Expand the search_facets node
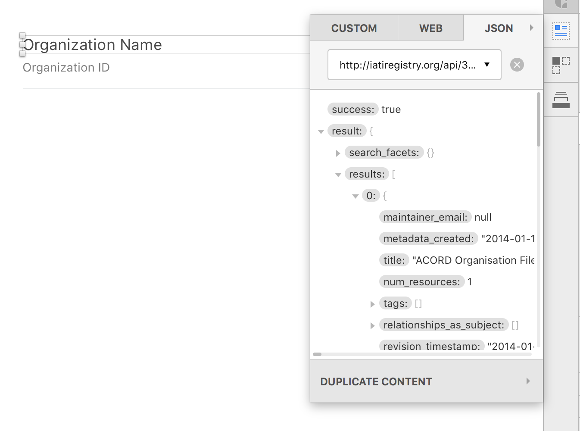Viewport: 580px width, 431px height. (338, 153)
